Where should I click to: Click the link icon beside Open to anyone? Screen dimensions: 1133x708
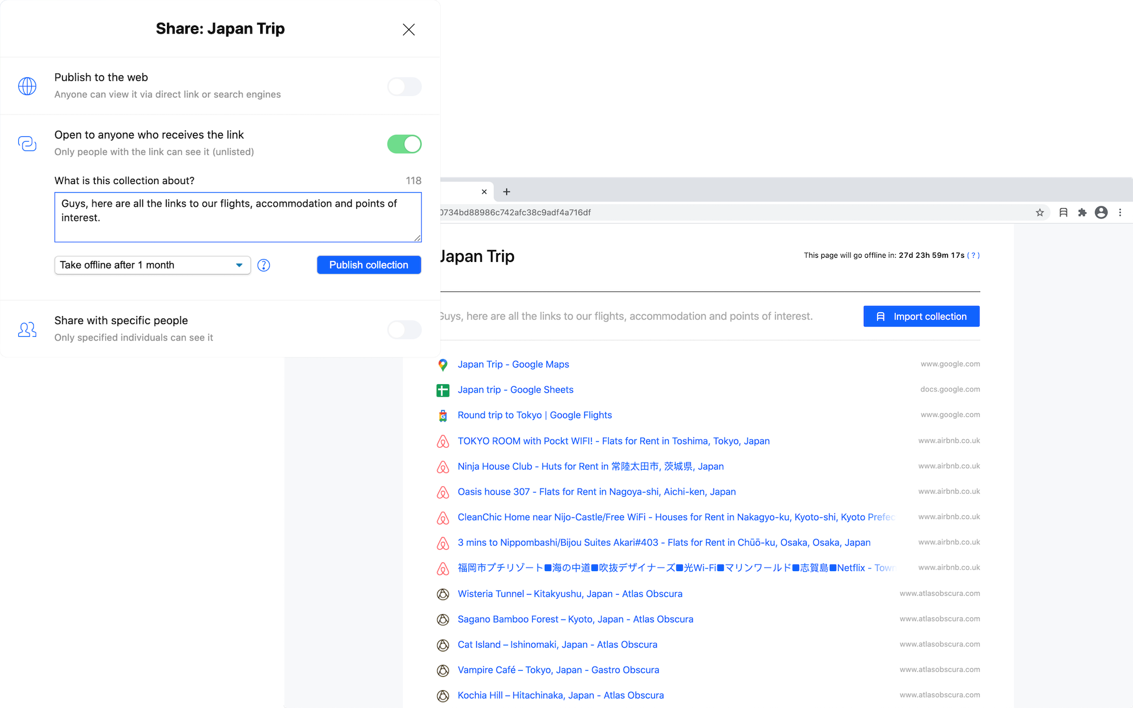[x=27, y=143]
